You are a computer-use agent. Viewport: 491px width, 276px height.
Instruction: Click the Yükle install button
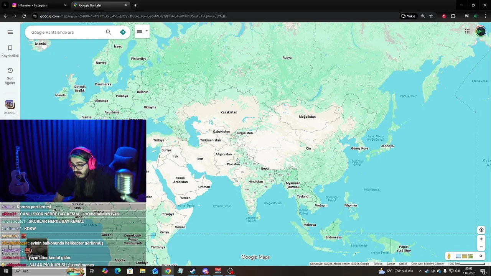pyautogui.click(x=408, y=16)
